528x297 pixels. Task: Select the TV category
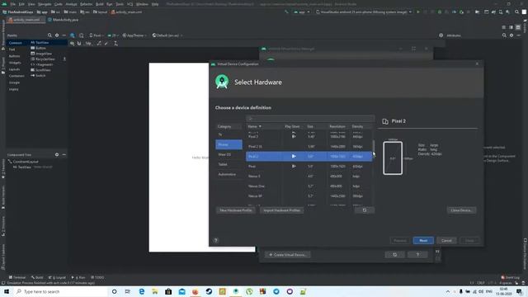[x=229, y=134]
